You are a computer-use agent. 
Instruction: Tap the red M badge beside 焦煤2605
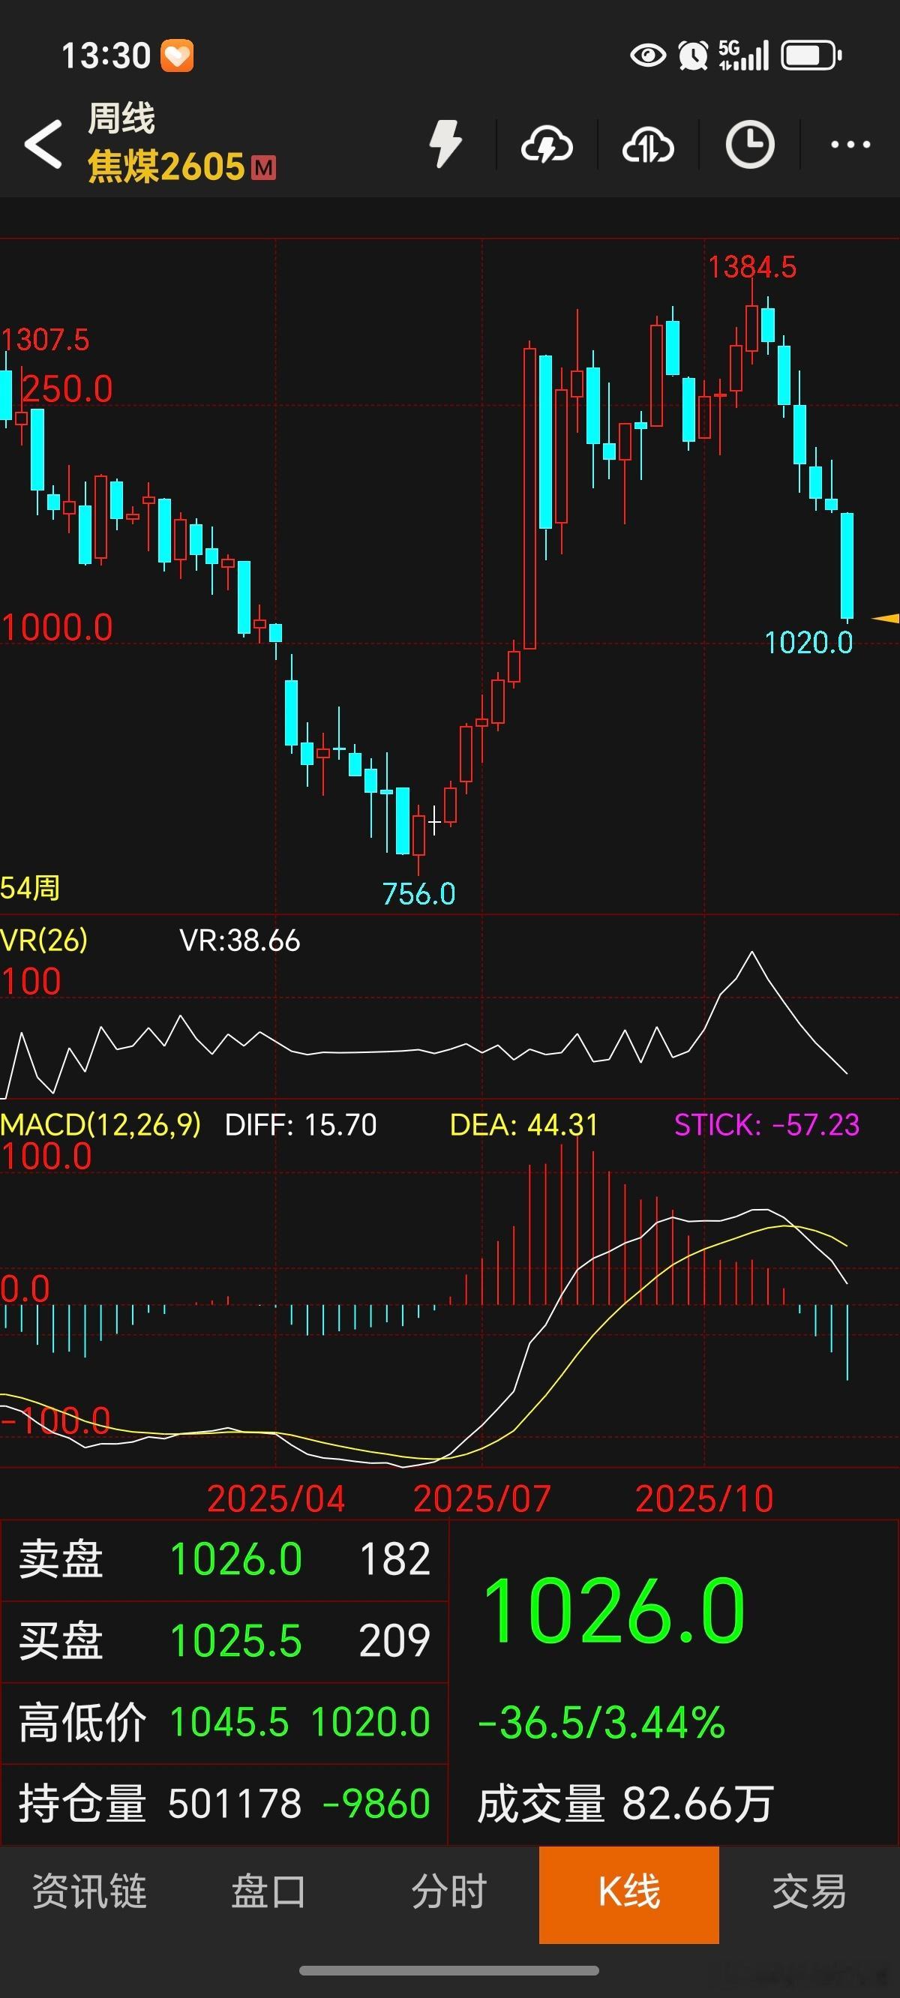pyautogui.click(x=264, y=167)
